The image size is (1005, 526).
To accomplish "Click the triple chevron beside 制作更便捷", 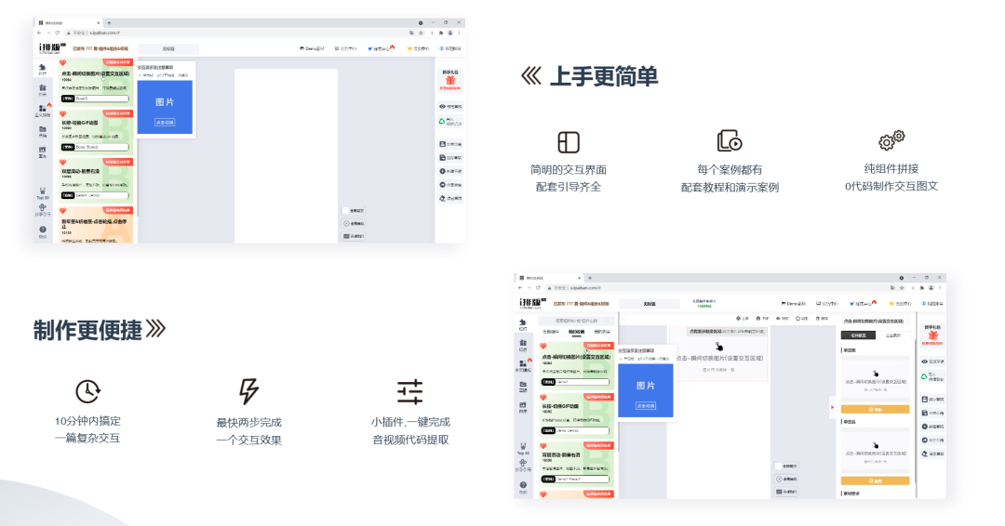I will 155,330.
